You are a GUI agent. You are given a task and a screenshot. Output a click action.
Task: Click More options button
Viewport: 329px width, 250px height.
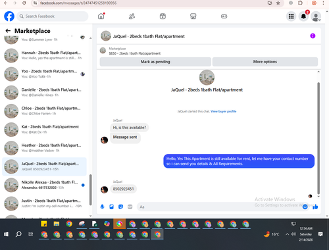[x=265, y=62]
